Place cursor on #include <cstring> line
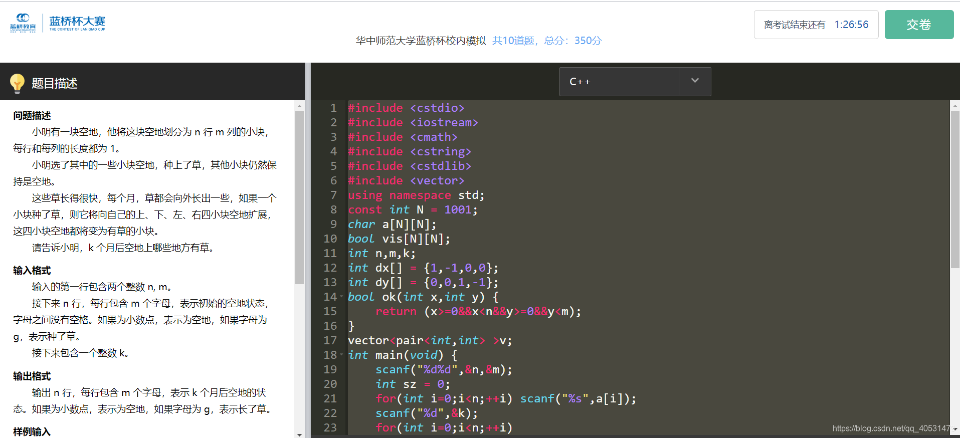This screenshot has height=438, width=960. [410, 151]
